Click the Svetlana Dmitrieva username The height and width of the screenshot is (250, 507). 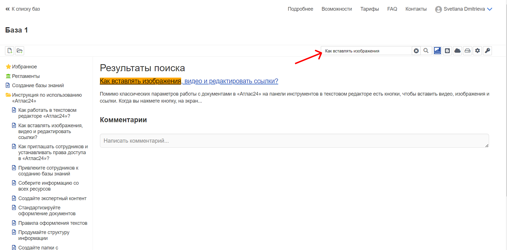click(464, 9)
